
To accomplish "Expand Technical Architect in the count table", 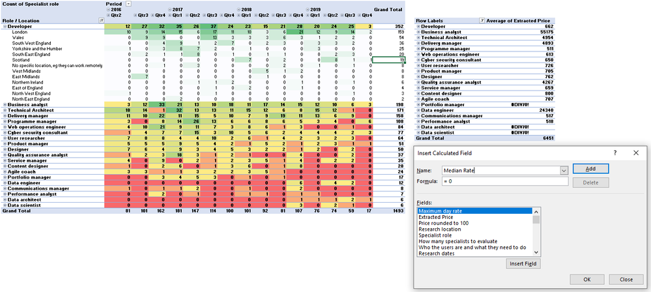I will coord(5,110).
